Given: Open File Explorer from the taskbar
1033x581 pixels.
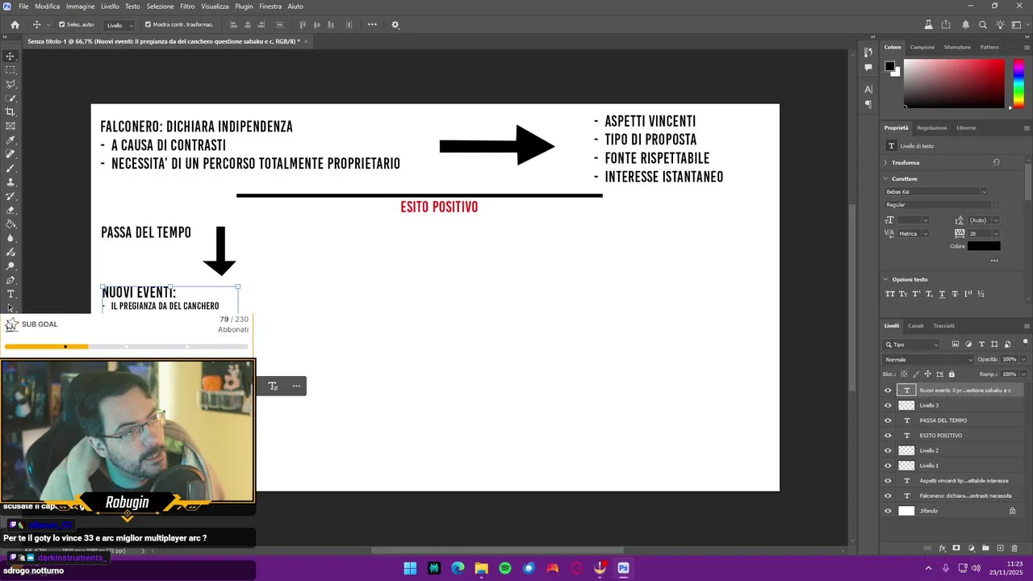Looking at the screenshot, I should (481, 568).
